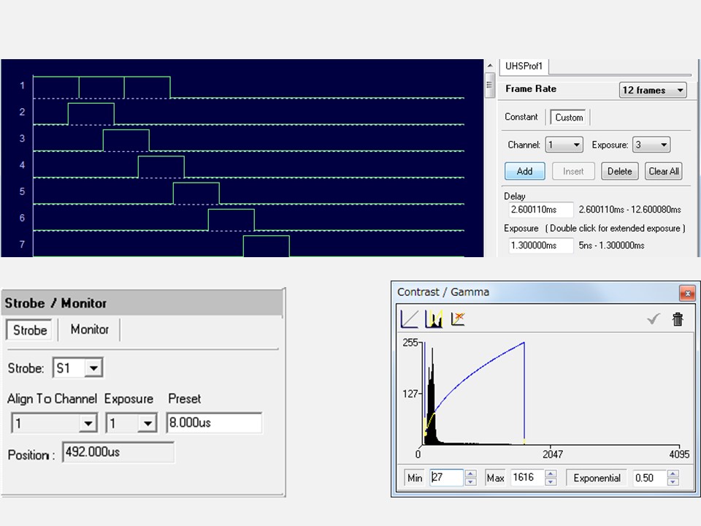Select the UHSProf1 tab

pos(524,66)
